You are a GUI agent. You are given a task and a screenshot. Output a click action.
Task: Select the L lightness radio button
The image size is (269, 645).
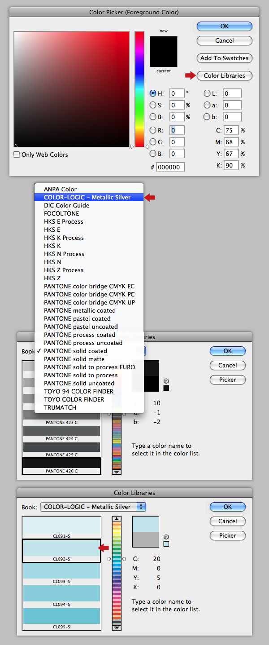click(x=207, y=93)
